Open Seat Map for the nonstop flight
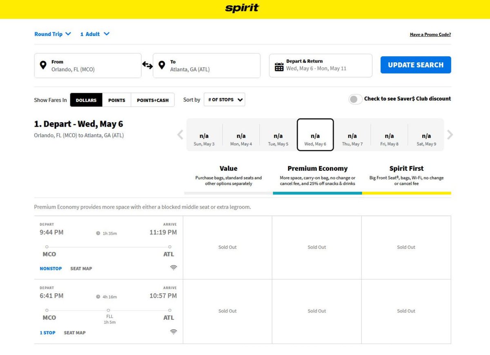490x355 pixels. [81, 268]
